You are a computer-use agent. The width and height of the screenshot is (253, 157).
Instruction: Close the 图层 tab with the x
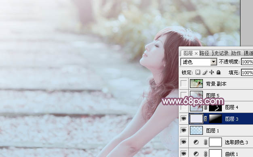coord(196,53)
